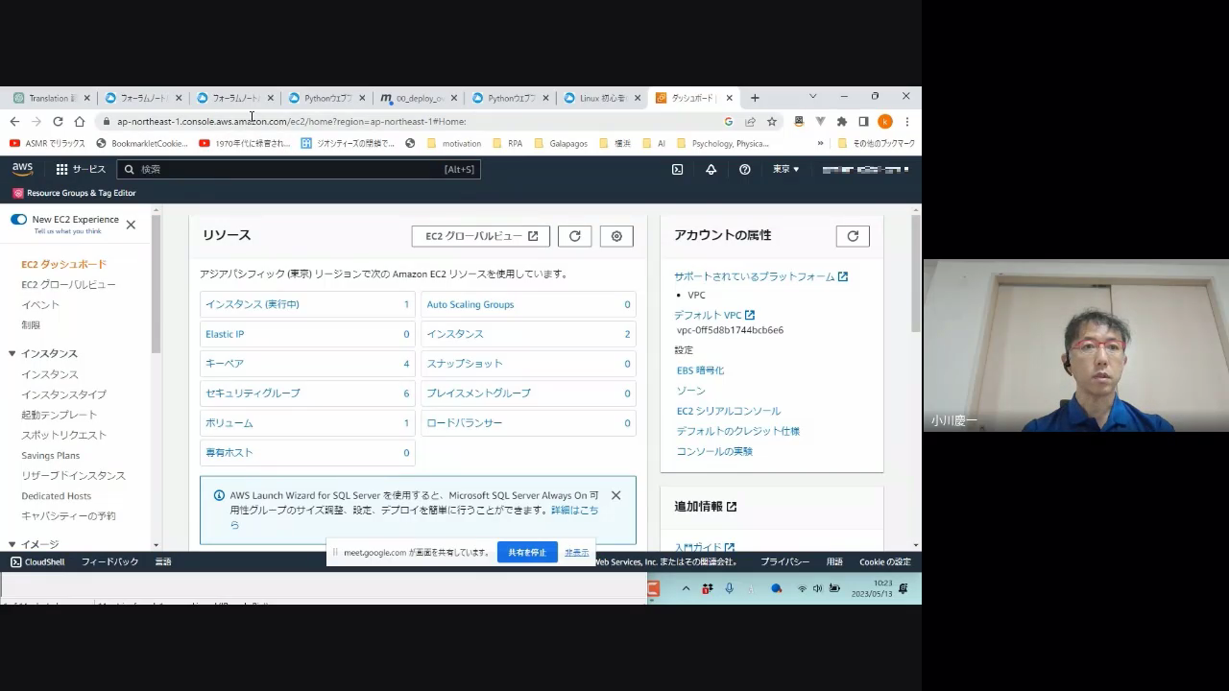Collapse the インスタンス sidebar section

click(12, 354)
